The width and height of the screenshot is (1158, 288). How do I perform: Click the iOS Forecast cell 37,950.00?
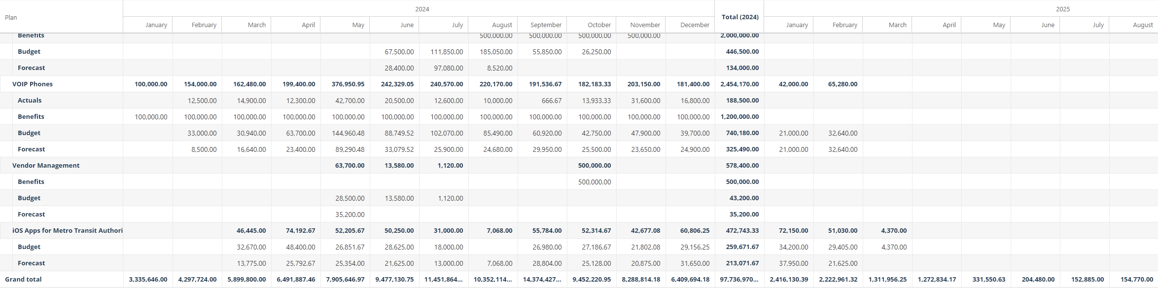(789, 263)
